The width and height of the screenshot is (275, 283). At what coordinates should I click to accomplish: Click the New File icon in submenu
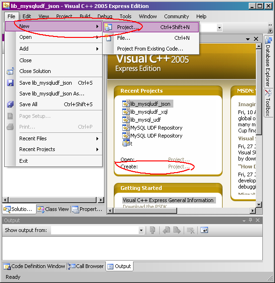pos(108,38)
